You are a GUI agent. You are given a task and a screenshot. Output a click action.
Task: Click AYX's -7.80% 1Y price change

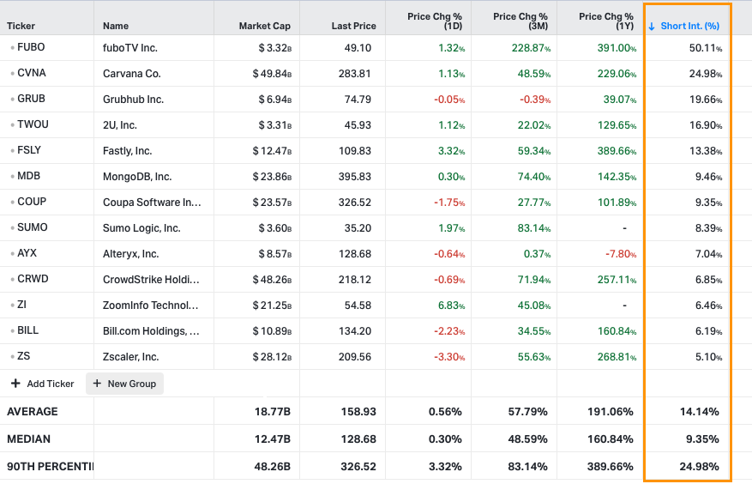click(621, 254)
